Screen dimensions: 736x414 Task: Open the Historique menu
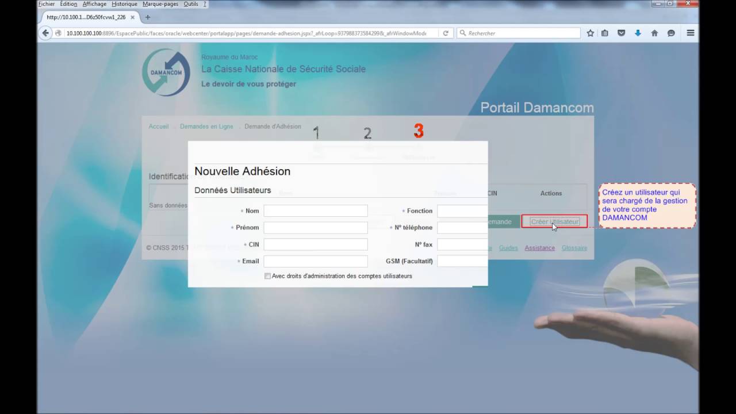click(x=125, y=4)
